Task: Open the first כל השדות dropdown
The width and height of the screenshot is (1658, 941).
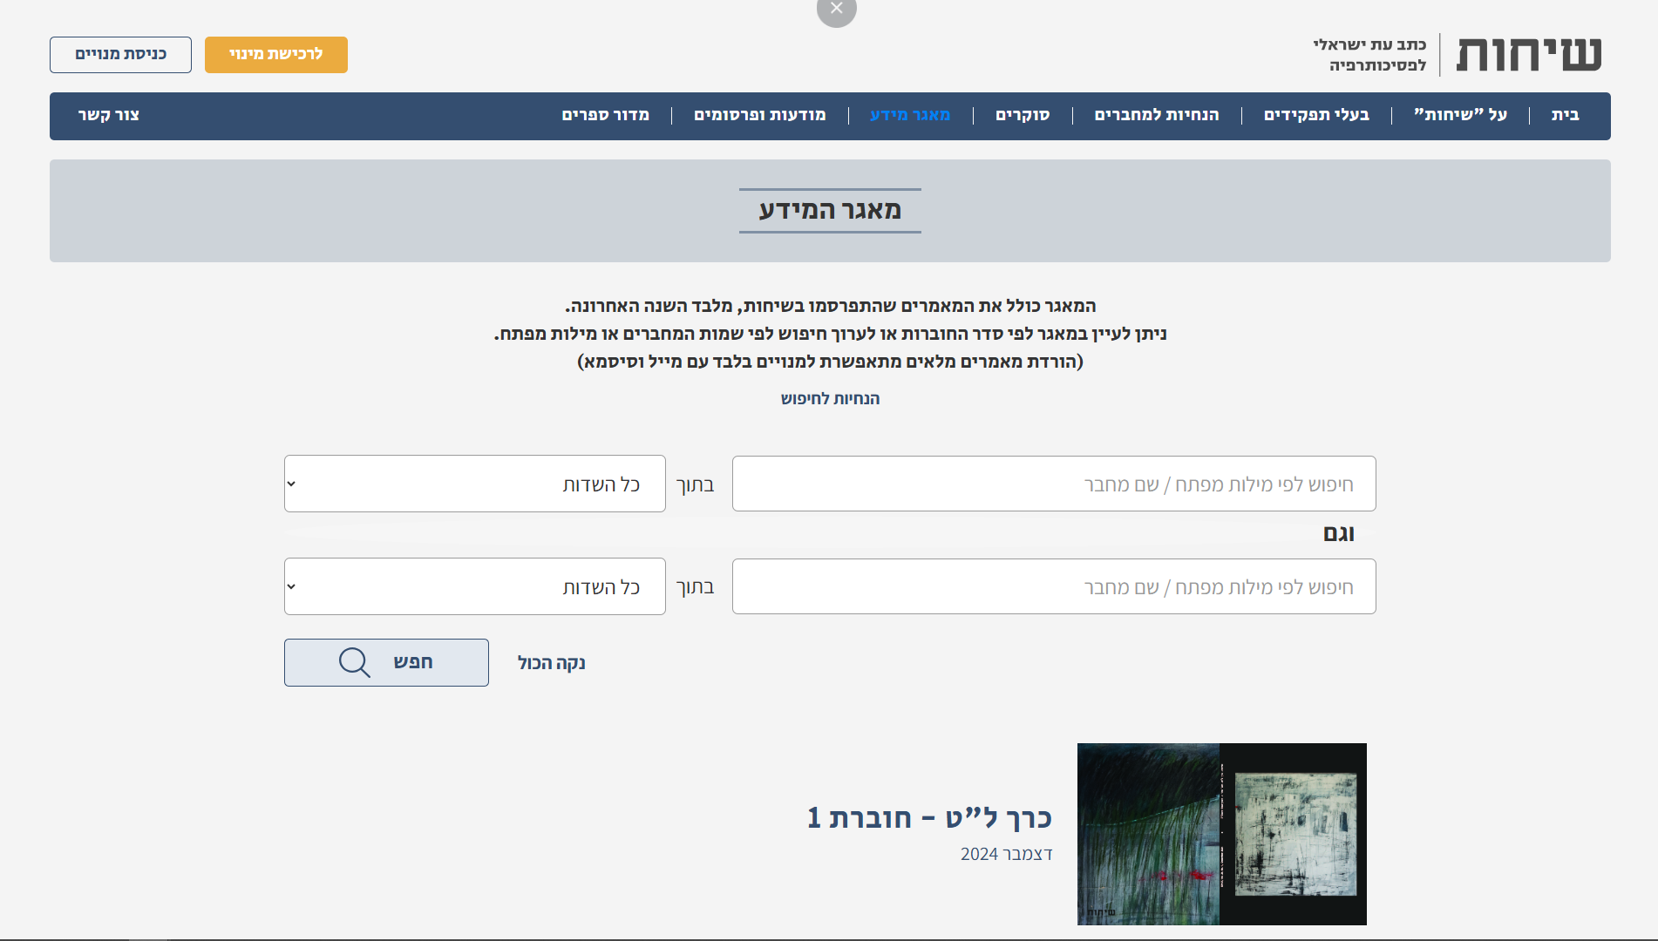Action: pos(474,484)
